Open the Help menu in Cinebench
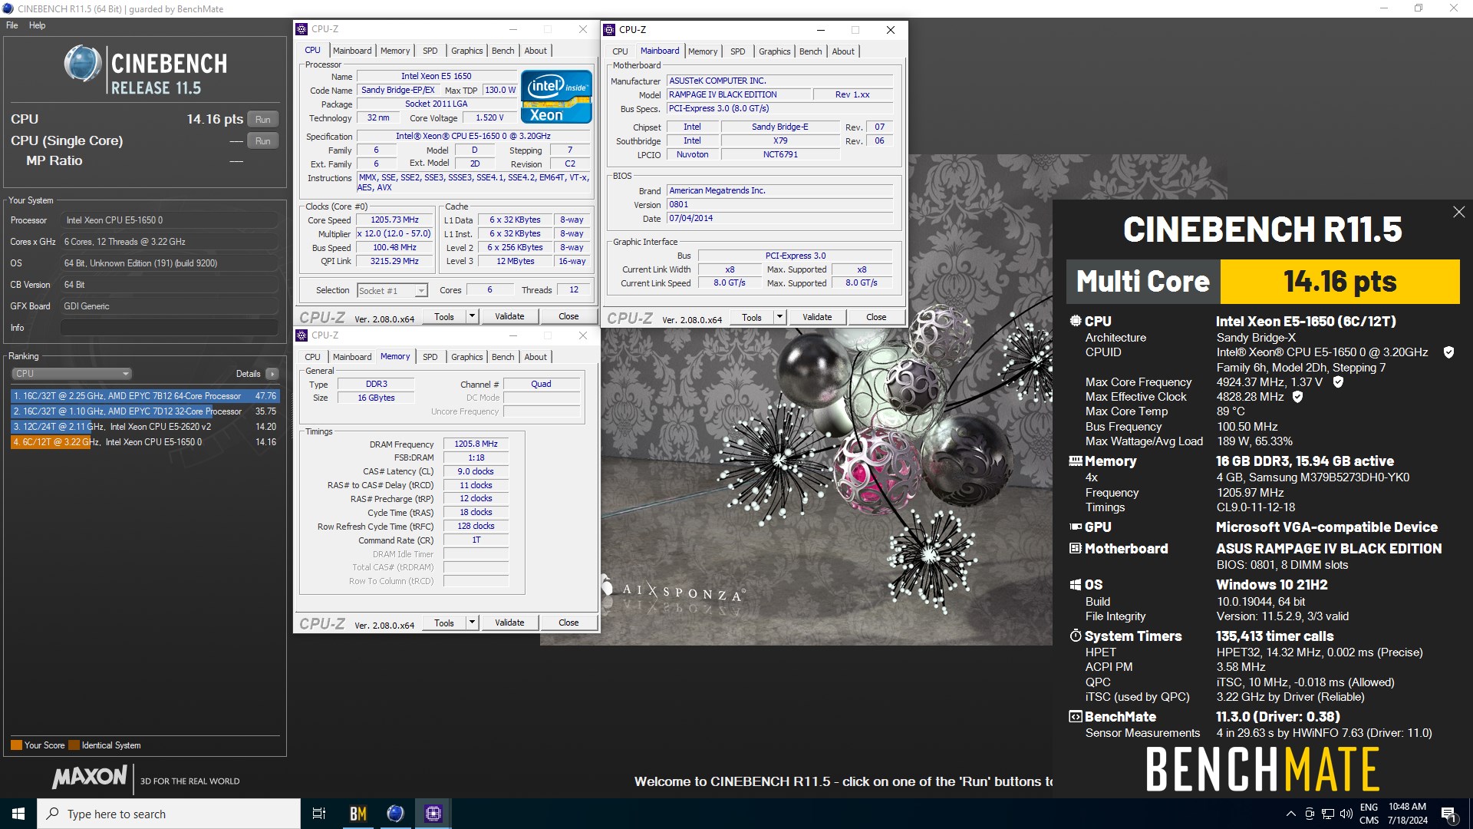This screenshot has height=829, width=1473. tap(37, 25)
